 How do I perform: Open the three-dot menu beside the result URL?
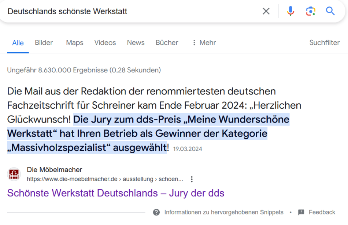pyautogui.click(x=192, y=179)
